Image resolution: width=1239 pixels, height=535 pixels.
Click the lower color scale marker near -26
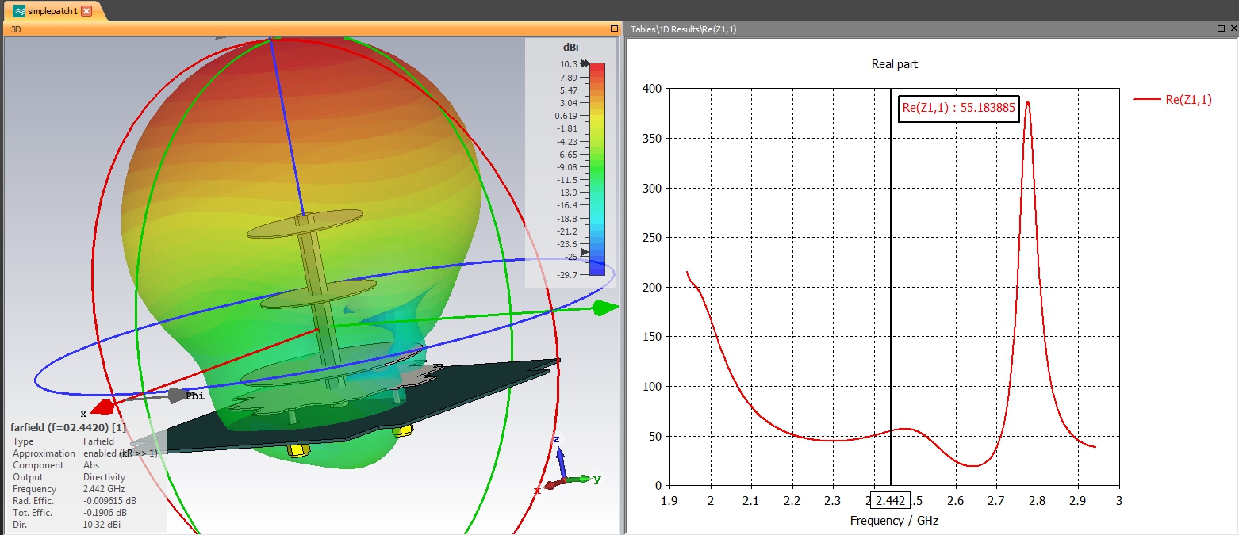pyautogui.click(x=585, y=251)
